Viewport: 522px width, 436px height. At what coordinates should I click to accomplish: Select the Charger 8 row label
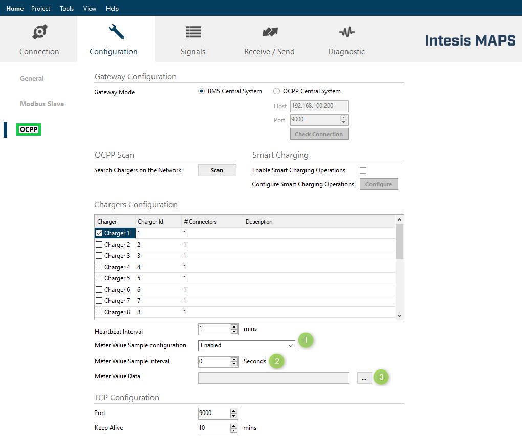pos(117,312)
